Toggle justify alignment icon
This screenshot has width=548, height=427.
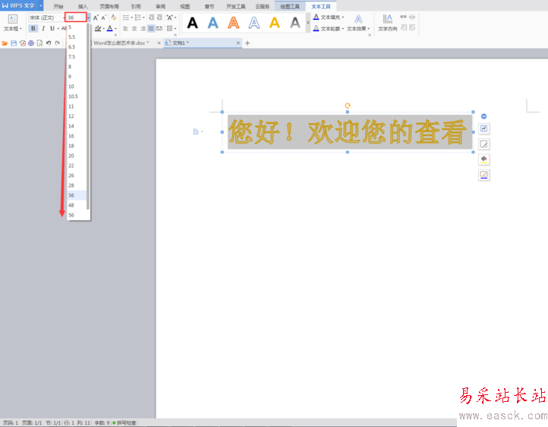point(151,28)
